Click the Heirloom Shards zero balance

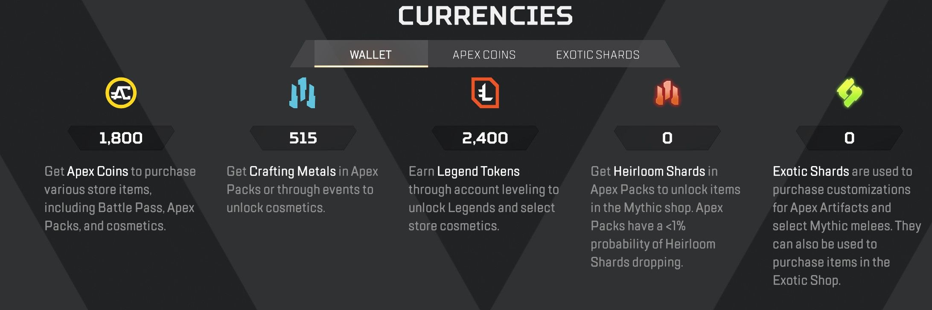tap(667, 138)
